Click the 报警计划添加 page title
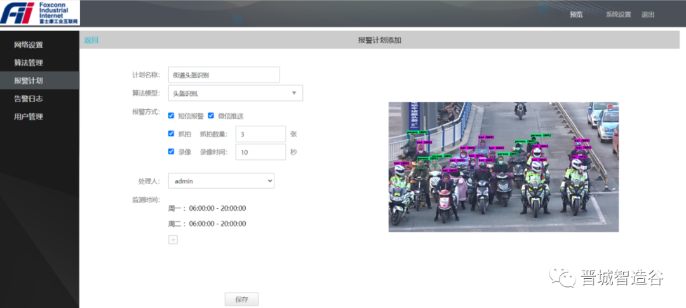 [379, 40]
